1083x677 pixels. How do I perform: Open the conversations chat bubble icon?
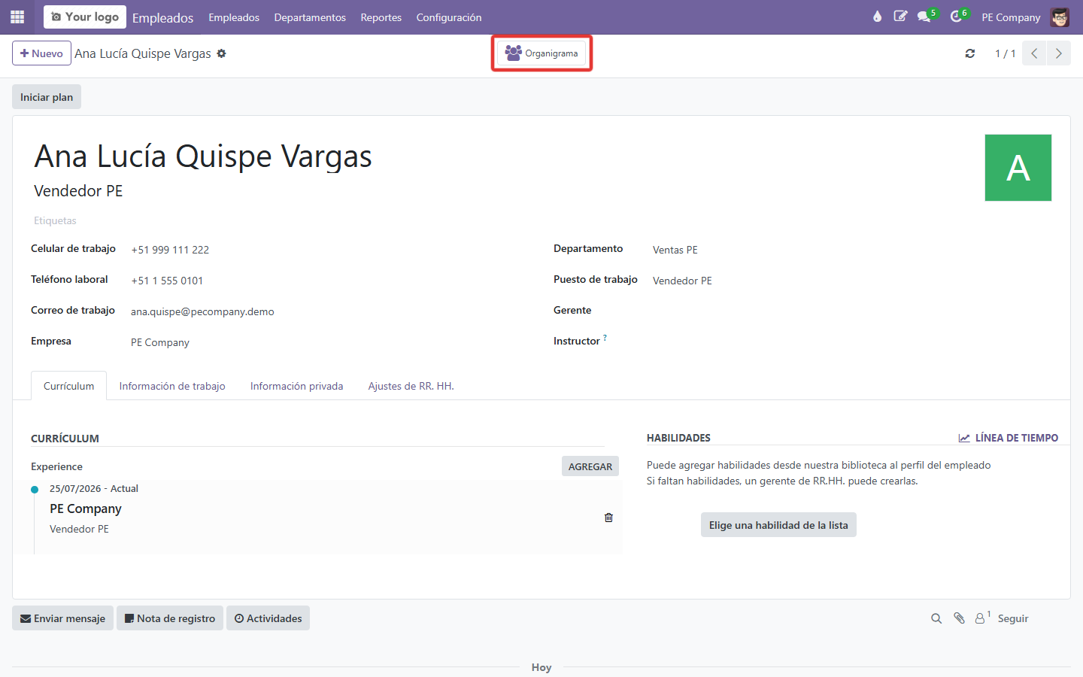[924, 17]
